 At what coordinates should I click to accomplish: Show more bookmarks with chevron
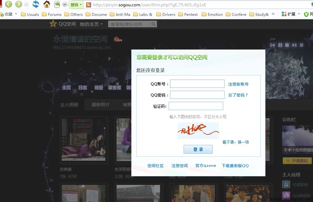[x=273, y=14]
